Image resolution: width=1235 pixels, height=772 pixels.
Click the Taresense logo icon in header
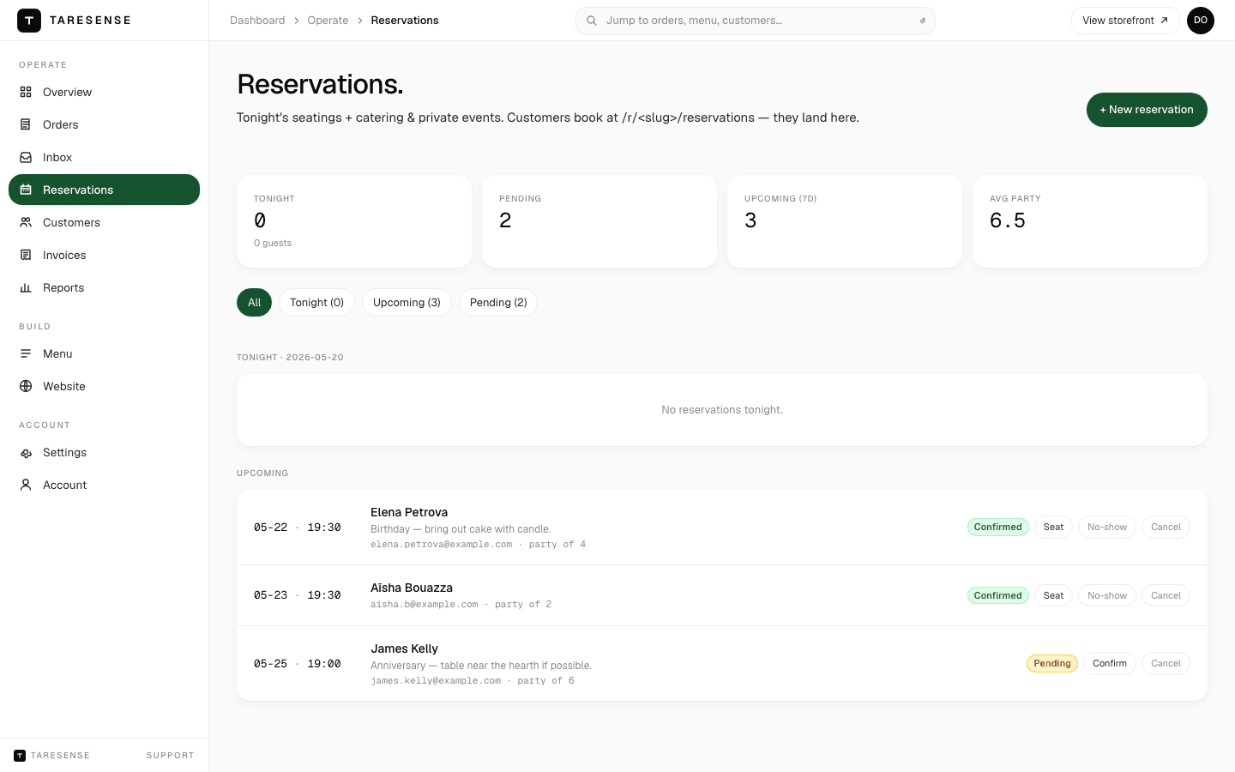(29, 21)
